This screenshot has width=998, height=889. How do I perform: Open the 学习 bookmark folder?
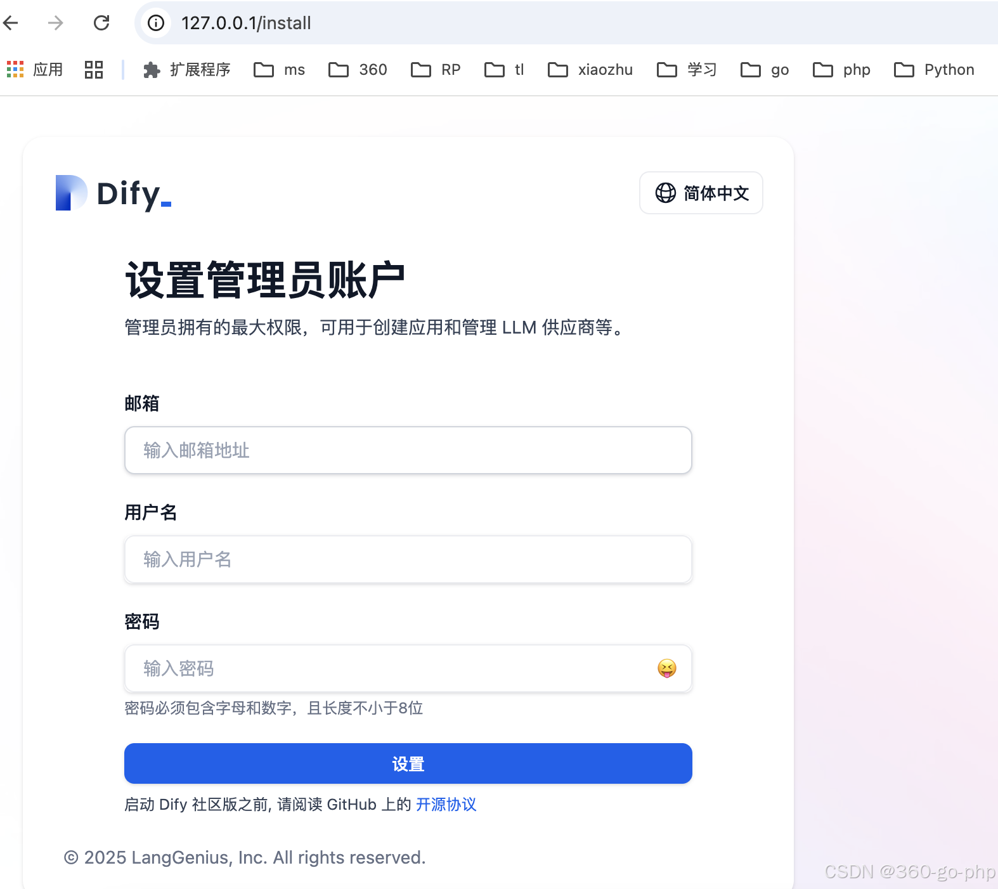tap(687, 70)
